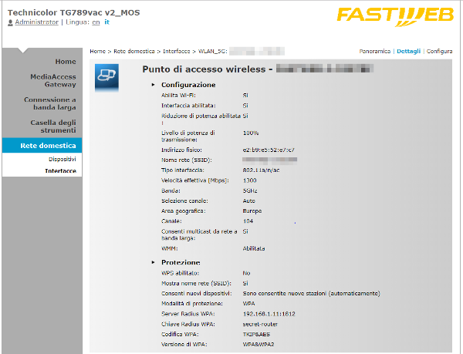This screenshot has height=354, width=463.
Task: Switch to the Panoramica view
Action: [x=375, y=52]
